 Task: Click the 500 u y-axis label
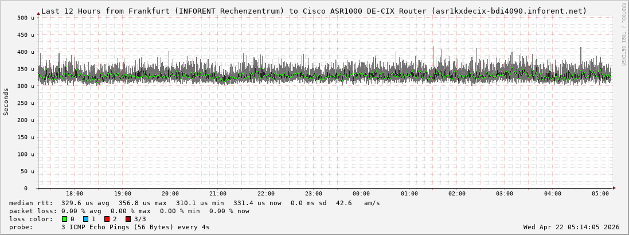tap(26, 18)
